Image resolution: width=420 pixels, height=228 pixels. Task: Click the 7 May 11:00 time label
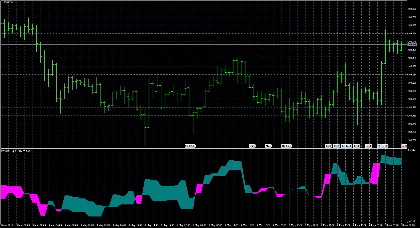click(232, 225)
